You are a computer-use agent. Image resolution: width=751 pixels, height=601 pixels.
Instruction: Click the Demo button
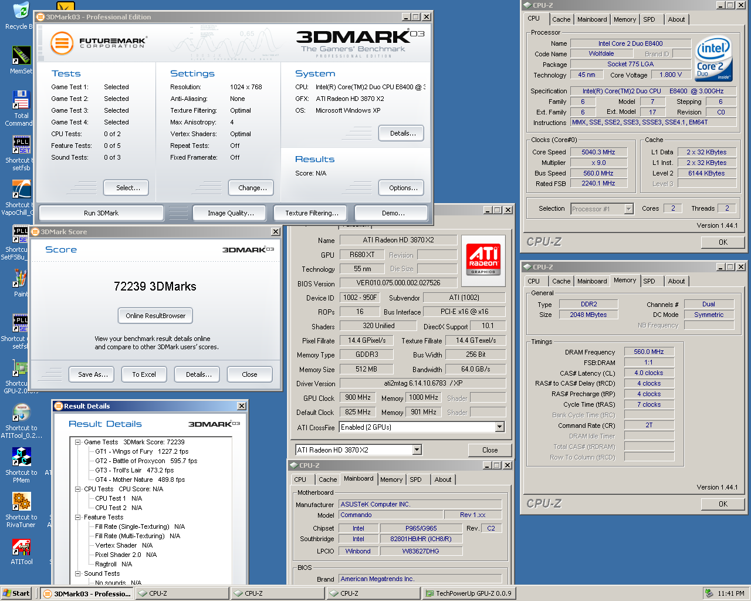tap(393, 213)
